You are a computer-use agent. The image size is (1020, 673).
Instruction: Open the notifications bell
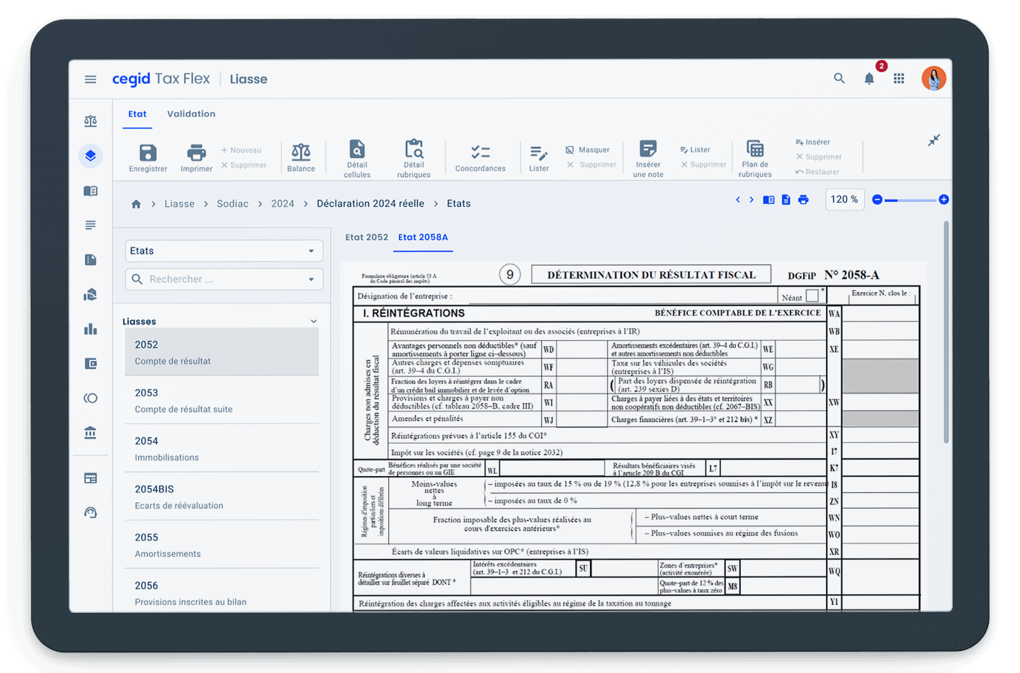(869, 79)
